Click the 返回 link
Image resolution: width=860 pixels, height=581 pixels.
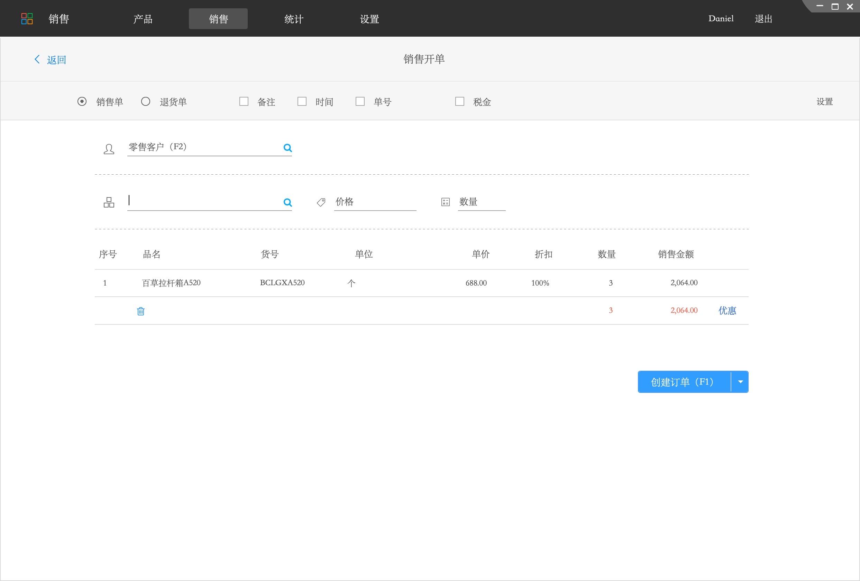pos(57,60)
